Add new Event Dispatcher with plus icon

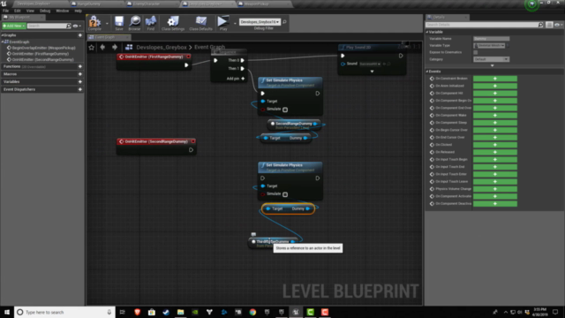pos(80,89)
